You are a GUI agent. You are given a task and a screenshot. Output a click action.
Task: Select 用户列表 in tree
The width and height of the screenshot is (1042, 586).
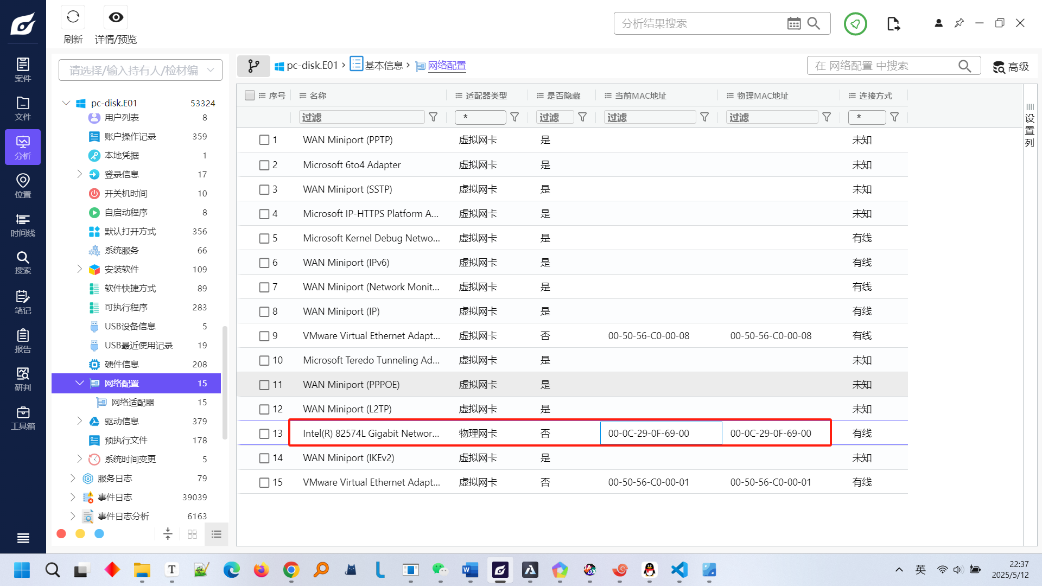[x=122, y=117]
